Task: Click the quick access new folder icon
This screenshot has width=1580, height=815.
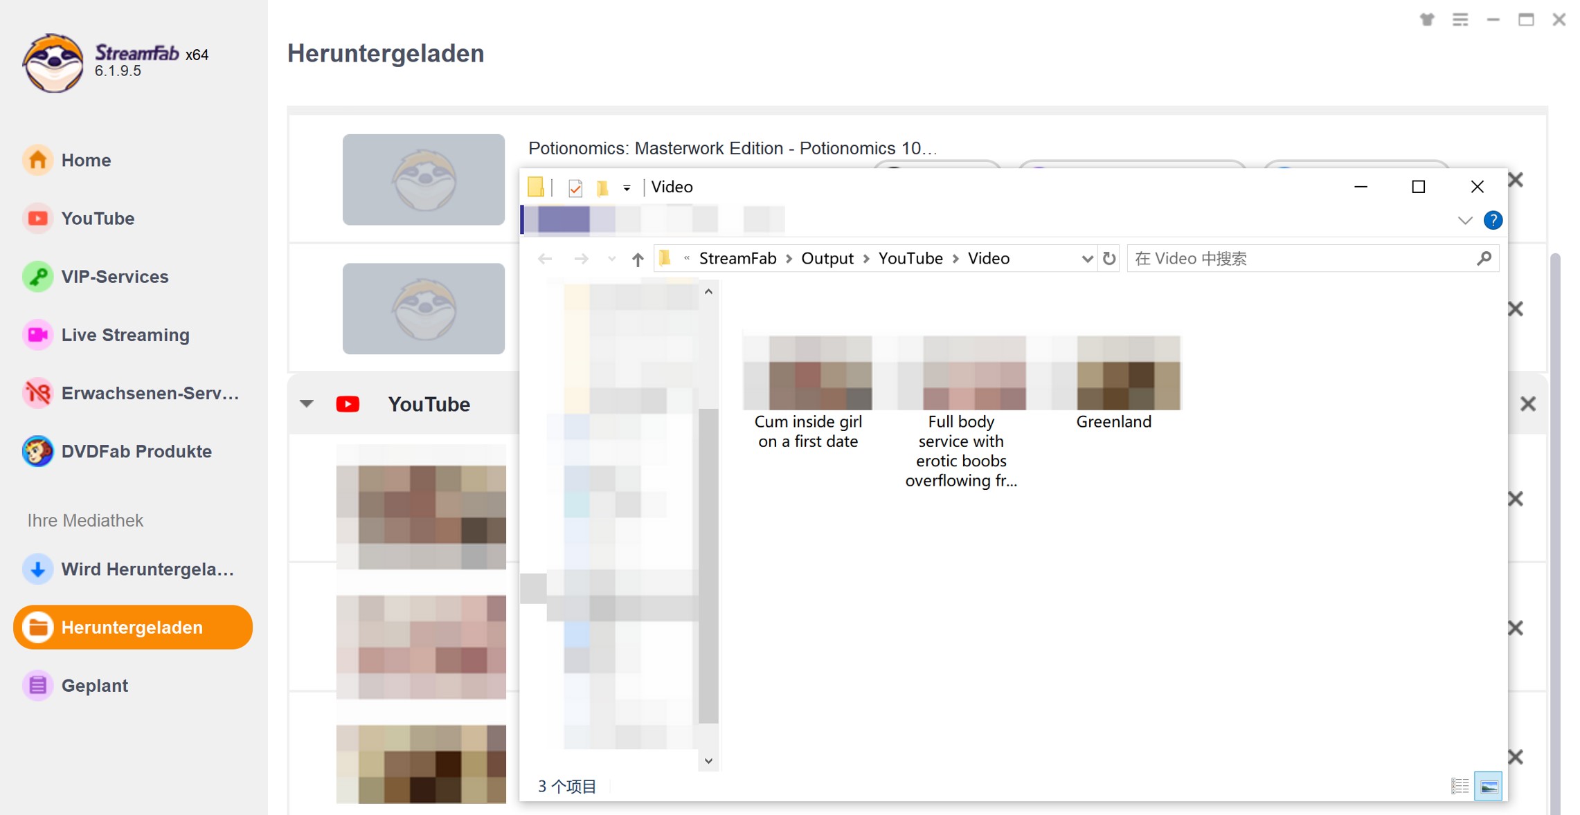Action: (x=602, y=187)
